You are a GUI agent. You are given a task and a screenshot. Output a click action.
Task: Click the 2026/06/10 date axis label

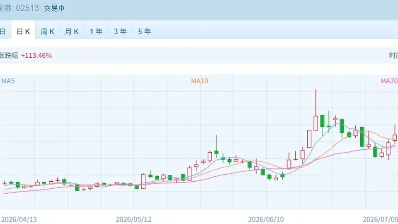[266, 219]
